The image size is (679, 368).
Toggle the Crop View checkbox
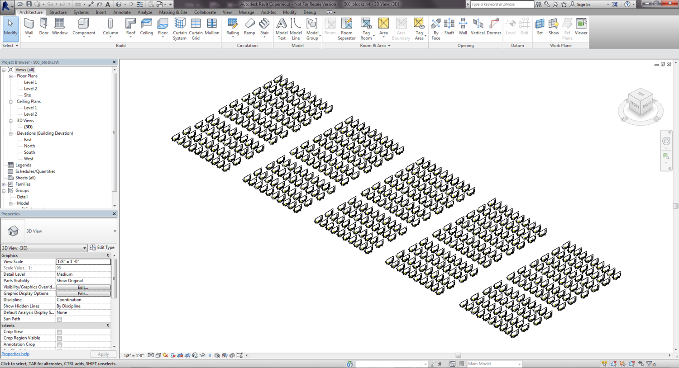[59, 332]
